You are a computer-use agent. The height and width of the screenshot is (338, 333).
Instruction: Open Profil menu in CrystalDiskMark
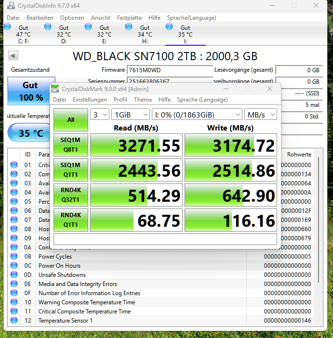click(x=120, y=100)
